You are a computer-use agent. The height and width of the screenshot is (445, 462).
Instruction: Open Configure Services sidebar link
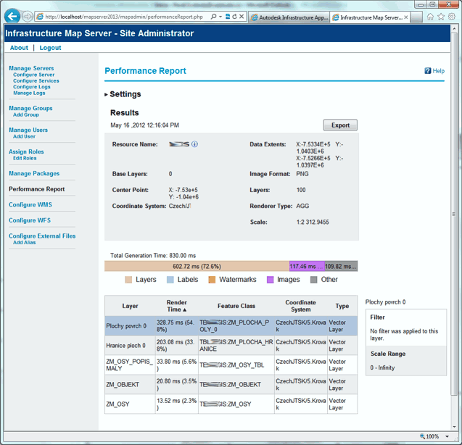tap(36, 80)
